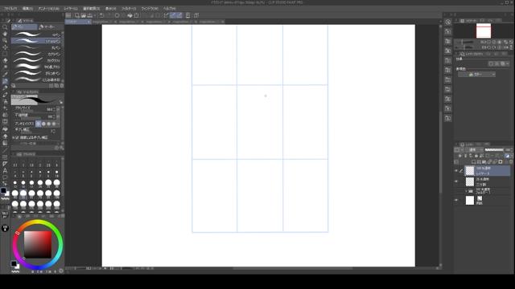The width and height of the screenshot is (515, 289).
Task: Select the Move layer tool
Action: [x=5, y=47]
